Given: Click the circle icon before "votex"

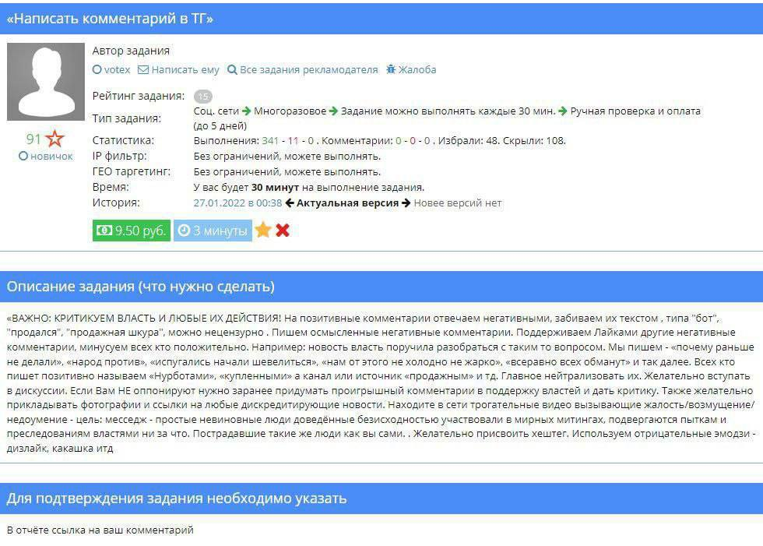Looking at the screenshot, I should coord(97,70).
